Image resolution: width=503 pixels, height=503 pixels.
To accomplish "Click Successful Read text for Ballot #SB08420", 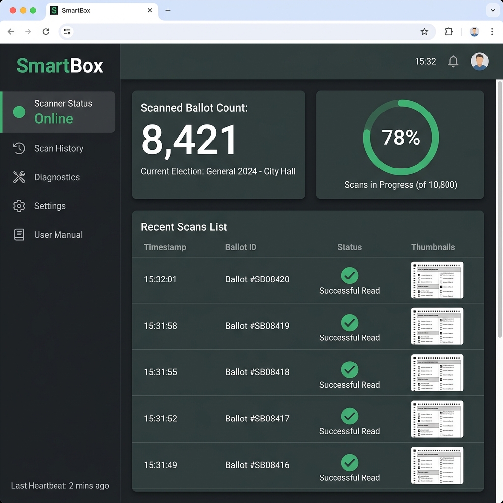I will coord(349,291).
